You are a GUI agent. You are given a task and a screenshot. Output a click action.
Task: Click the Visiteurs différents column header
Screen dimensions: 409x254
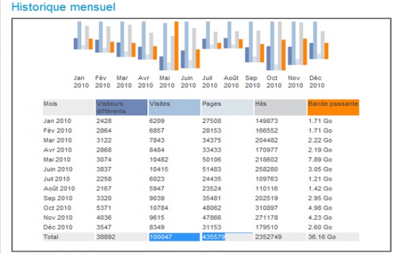pyautogui.click(x=121, y=107)
